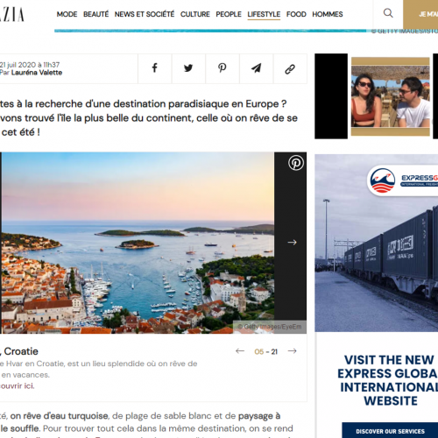This screenshot has width=438, height=438.
Task: Follow the 'découvrir ici' link
Action: click(17, 386)
